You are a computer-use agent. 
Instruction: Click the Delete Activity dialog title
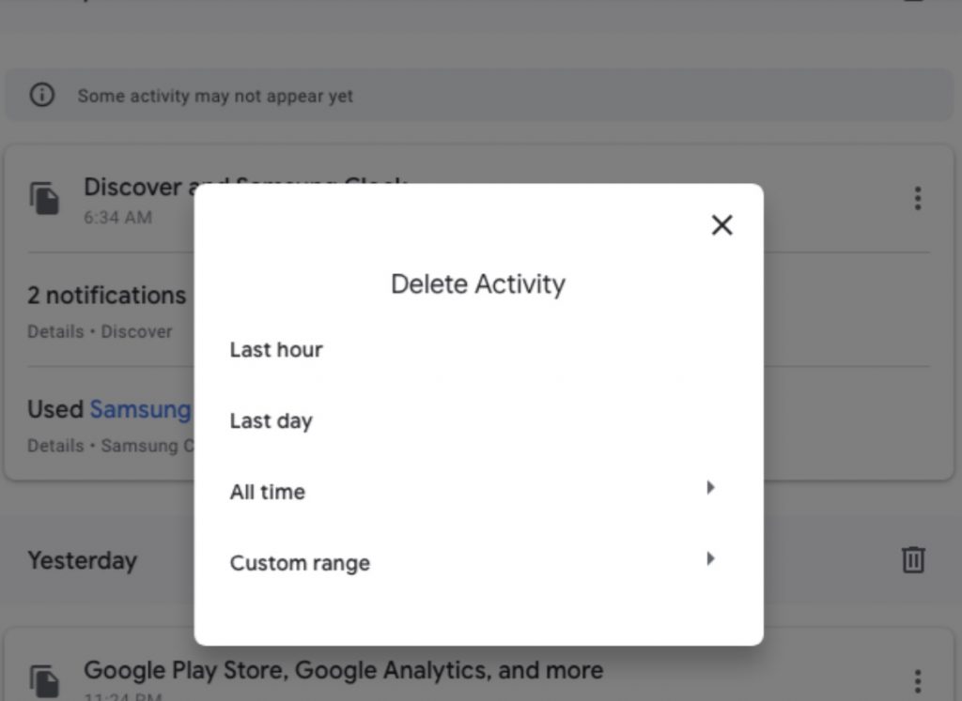tap(478, 283)
